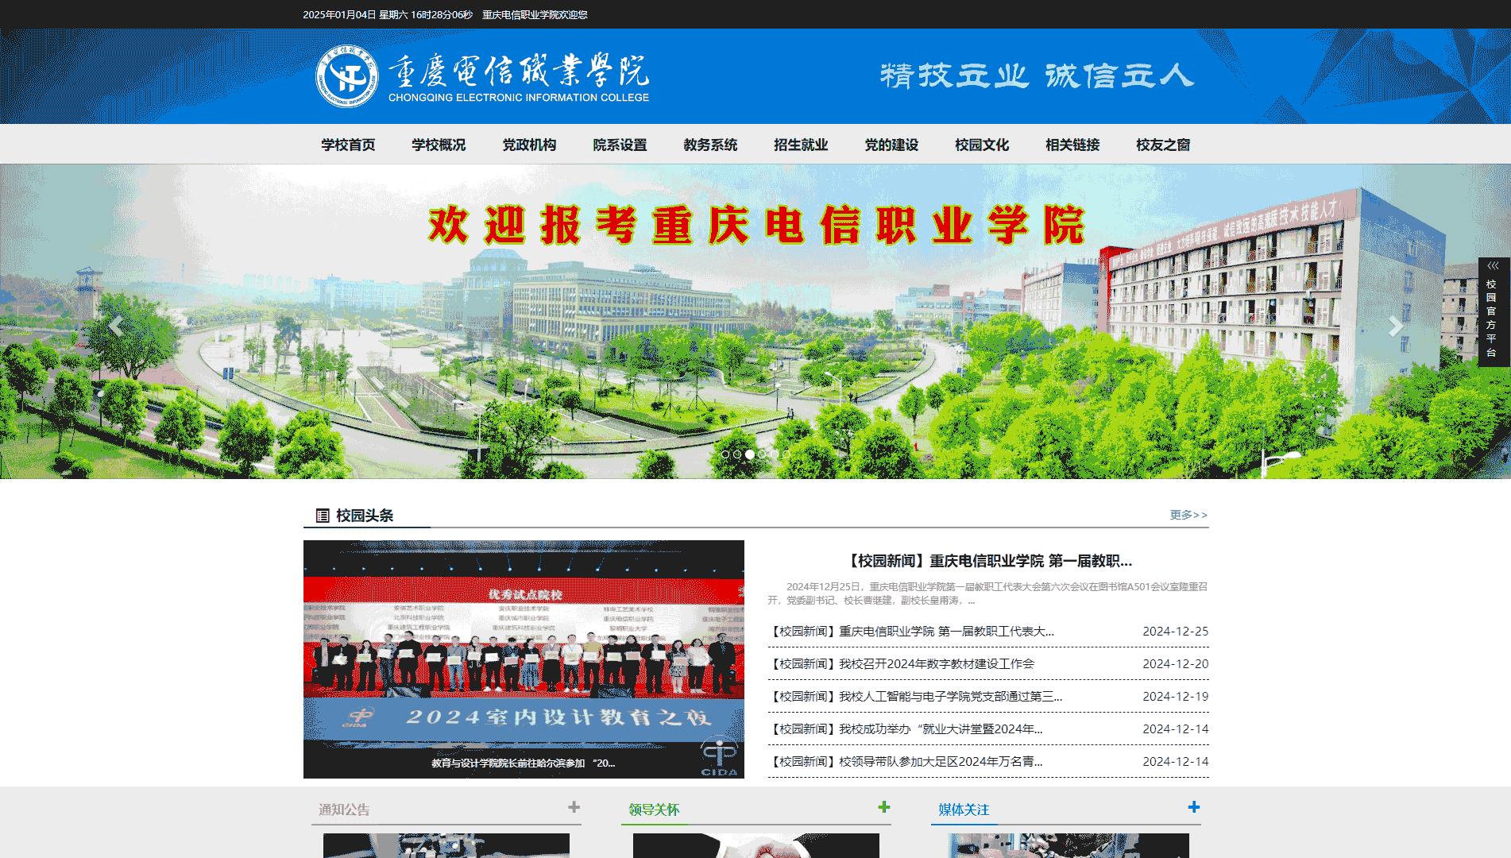Open 校园文化 menu item
1511x858 pixels.
[x=982, y=145]
